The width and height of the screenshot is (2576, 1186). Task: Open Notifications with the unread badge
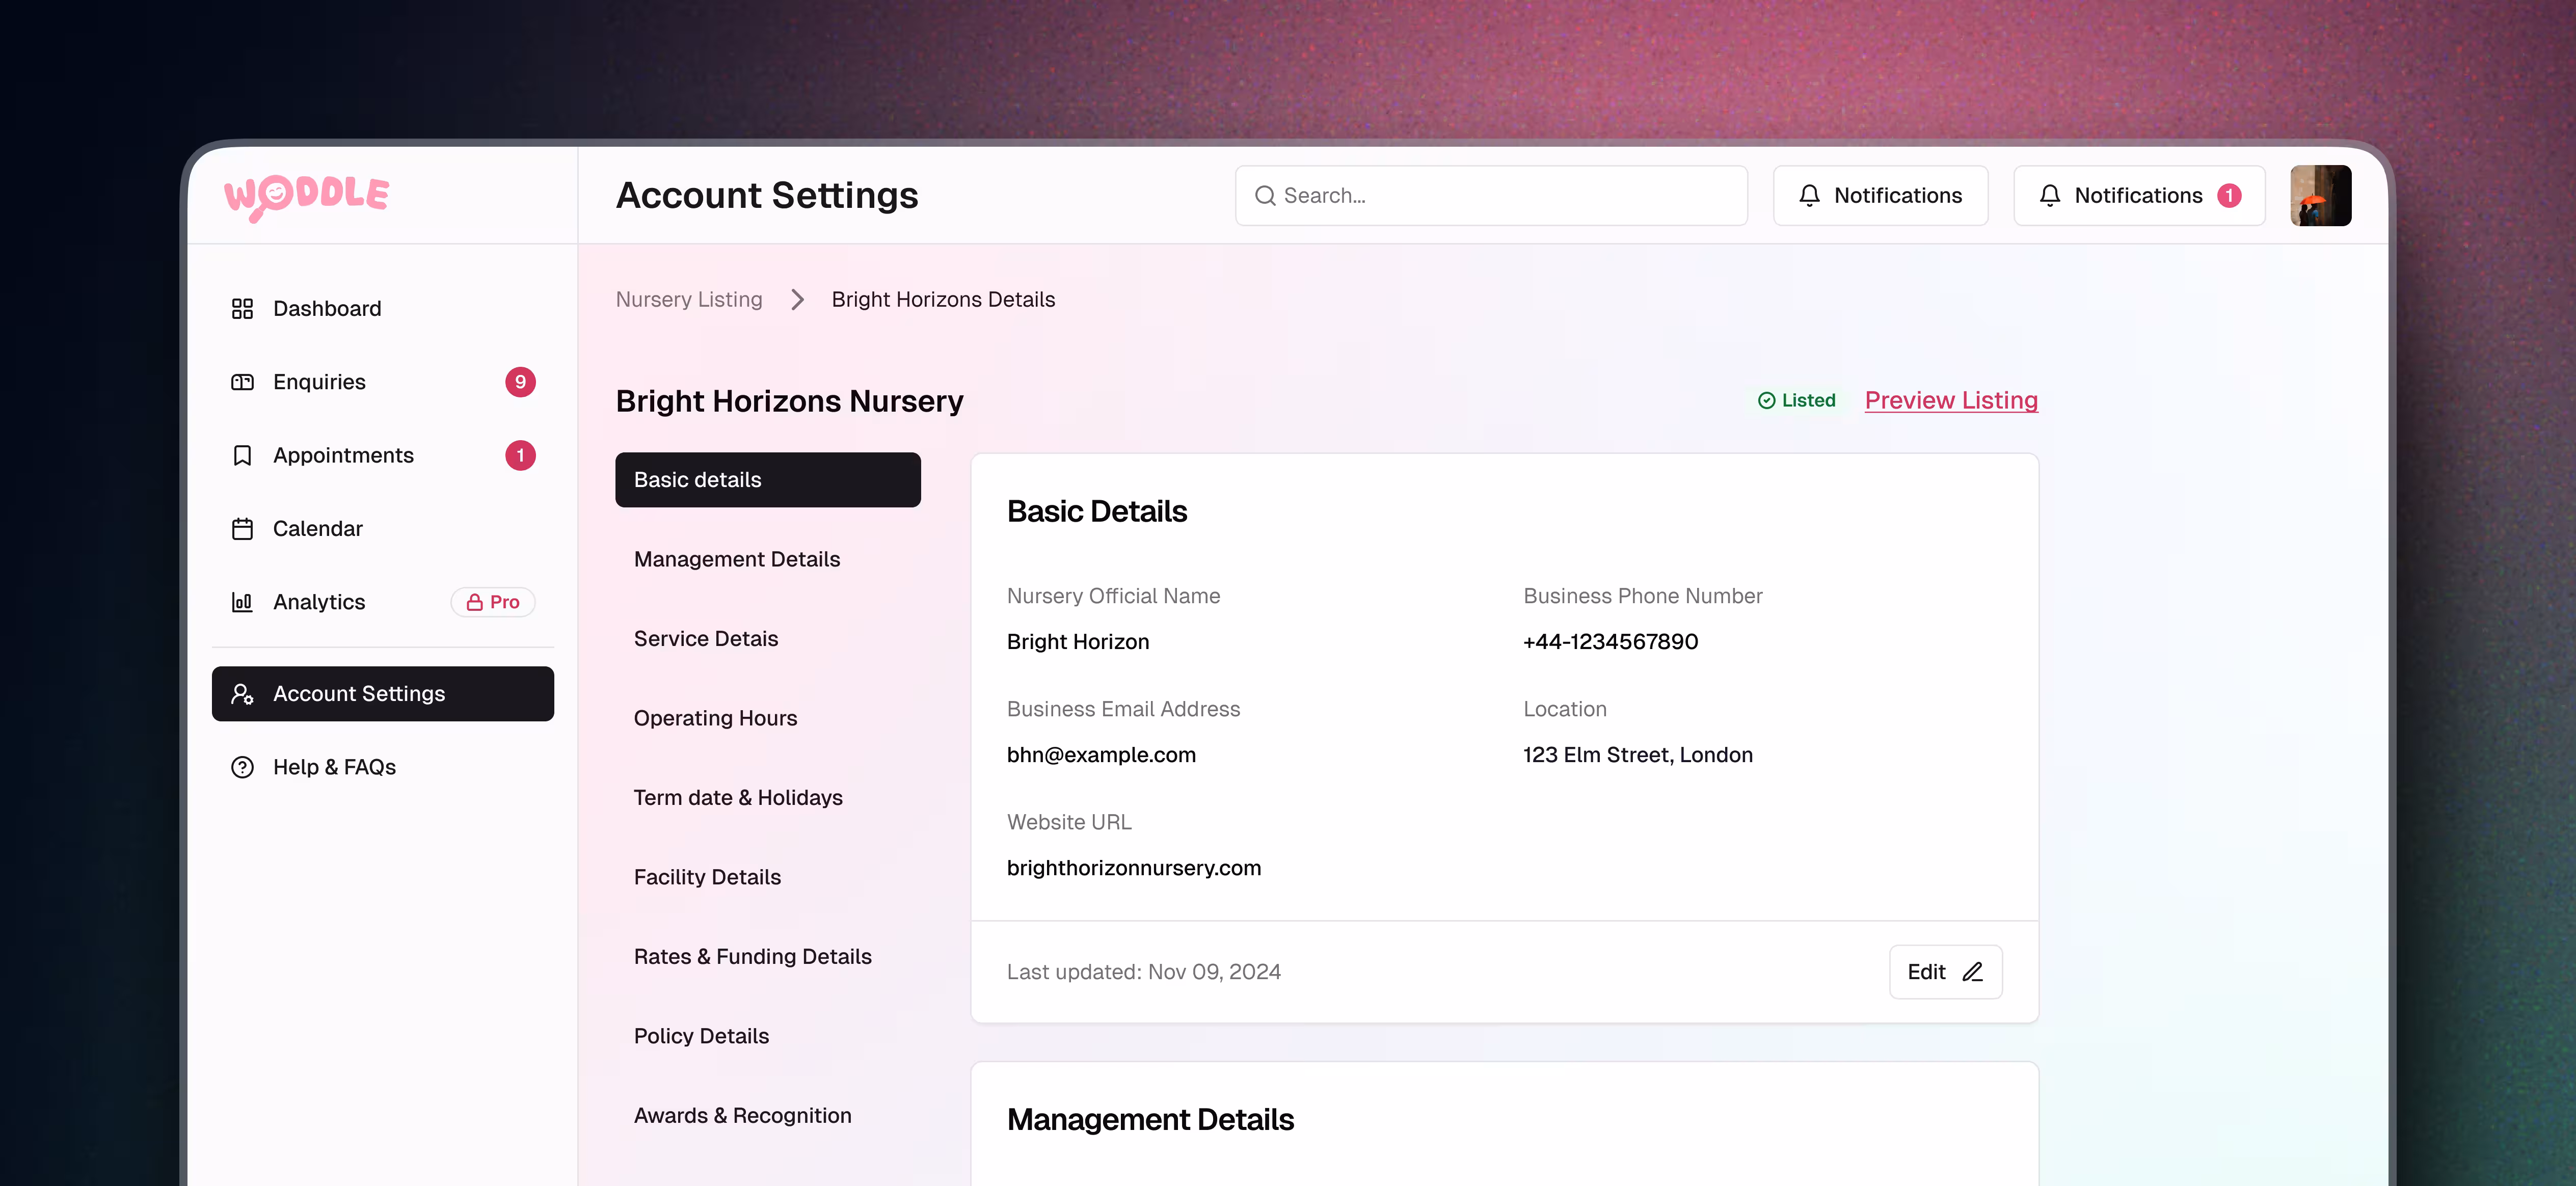pos(2138,196)
